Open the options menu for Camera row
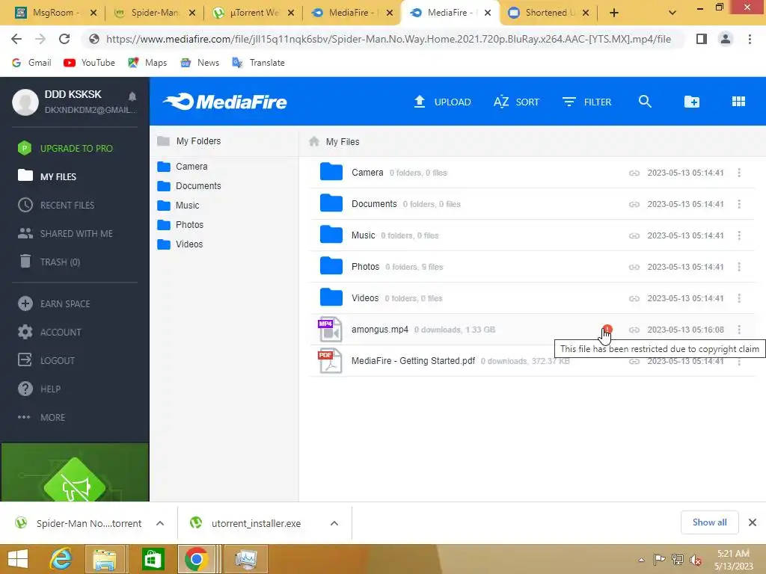Viewport: 766px width, 574px height. tap(739, 173)
